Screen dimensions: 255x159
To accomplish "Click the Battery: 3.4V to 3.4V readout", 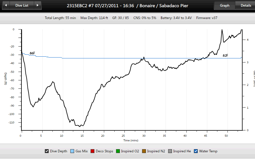I will click(176, 18).
